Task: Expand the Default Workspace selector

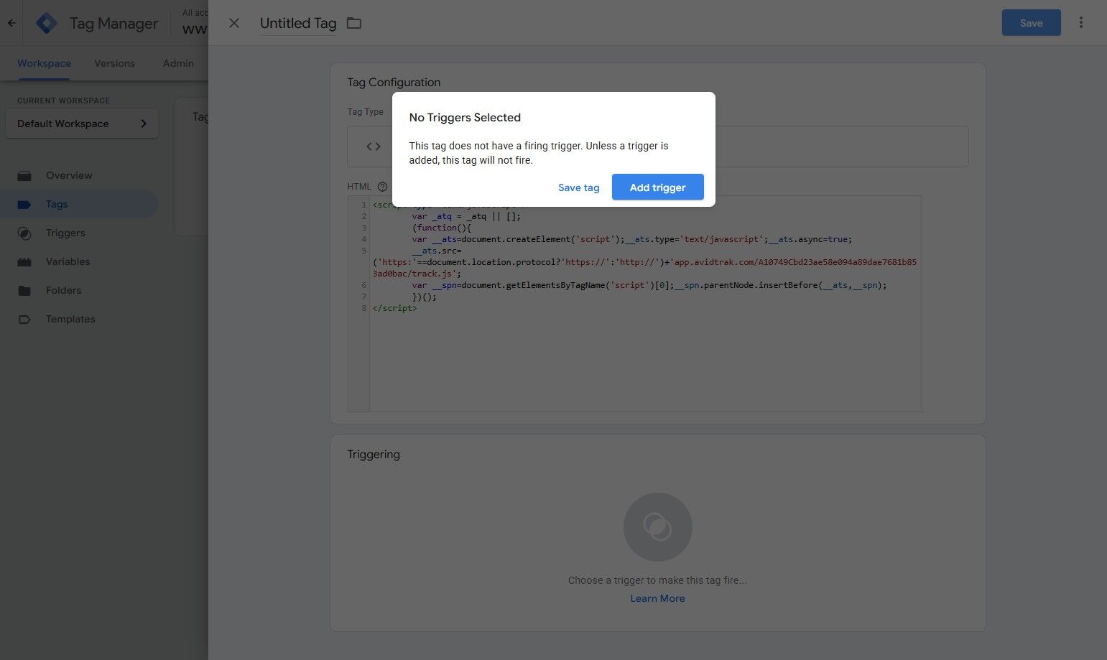Action: point(82,124)
